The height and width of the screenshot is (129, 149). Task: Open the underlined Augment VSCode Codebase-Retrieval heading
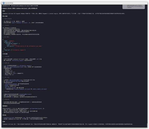click(20, 9)
